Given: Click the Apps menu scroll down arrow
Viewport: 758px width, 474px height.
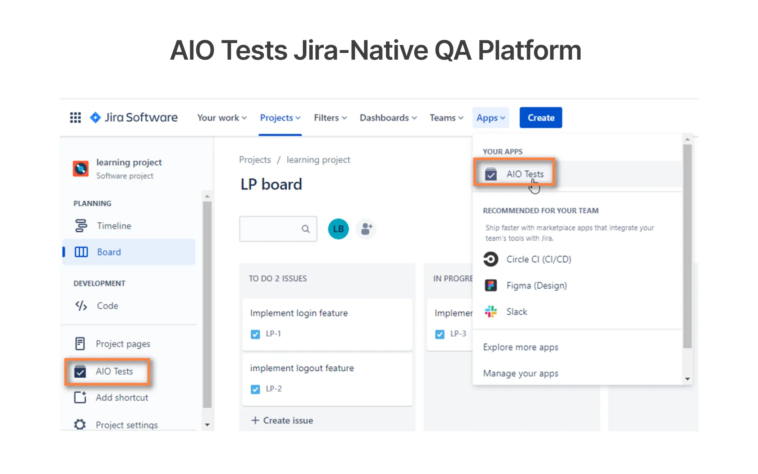Looking at the screenshot, I should (687, 379).
